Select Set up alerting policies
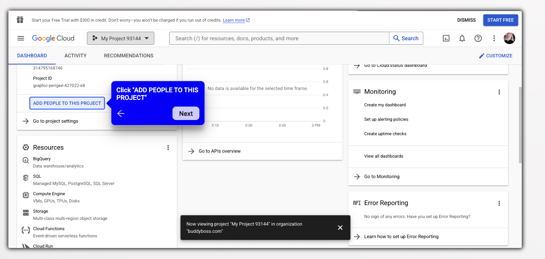The height and width of the screenshot is (259, 545). click(386, 119)
